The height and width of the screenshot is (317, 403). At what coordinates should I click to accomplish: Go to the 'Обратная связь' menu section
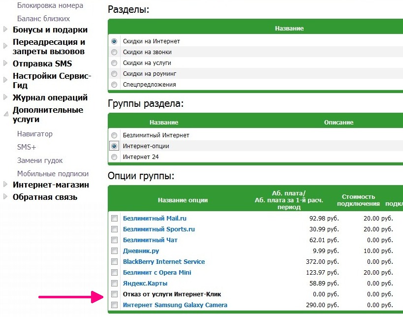point(45,197)
